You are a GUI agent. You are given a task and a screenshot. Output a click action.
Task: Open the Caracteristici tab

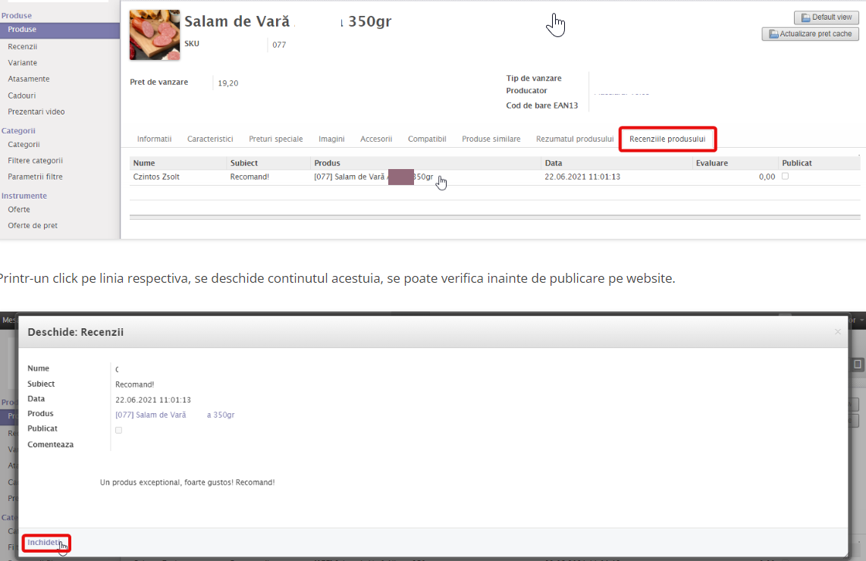click(210, 139)
